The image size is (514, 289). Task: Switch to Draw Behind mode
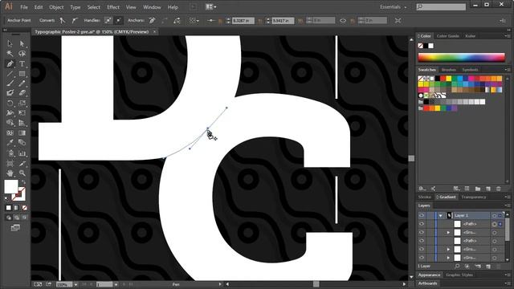16,218
